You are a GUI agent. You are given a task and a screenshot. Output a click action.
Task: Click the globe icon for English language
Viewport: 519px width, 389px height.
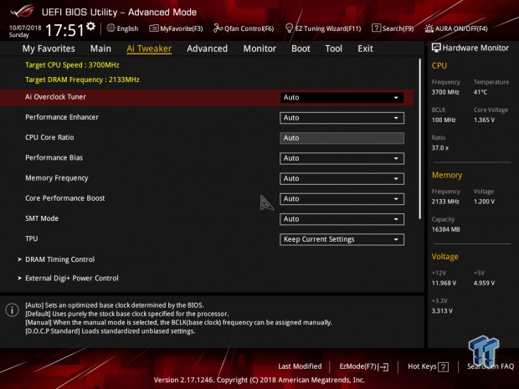click(110, 28)
